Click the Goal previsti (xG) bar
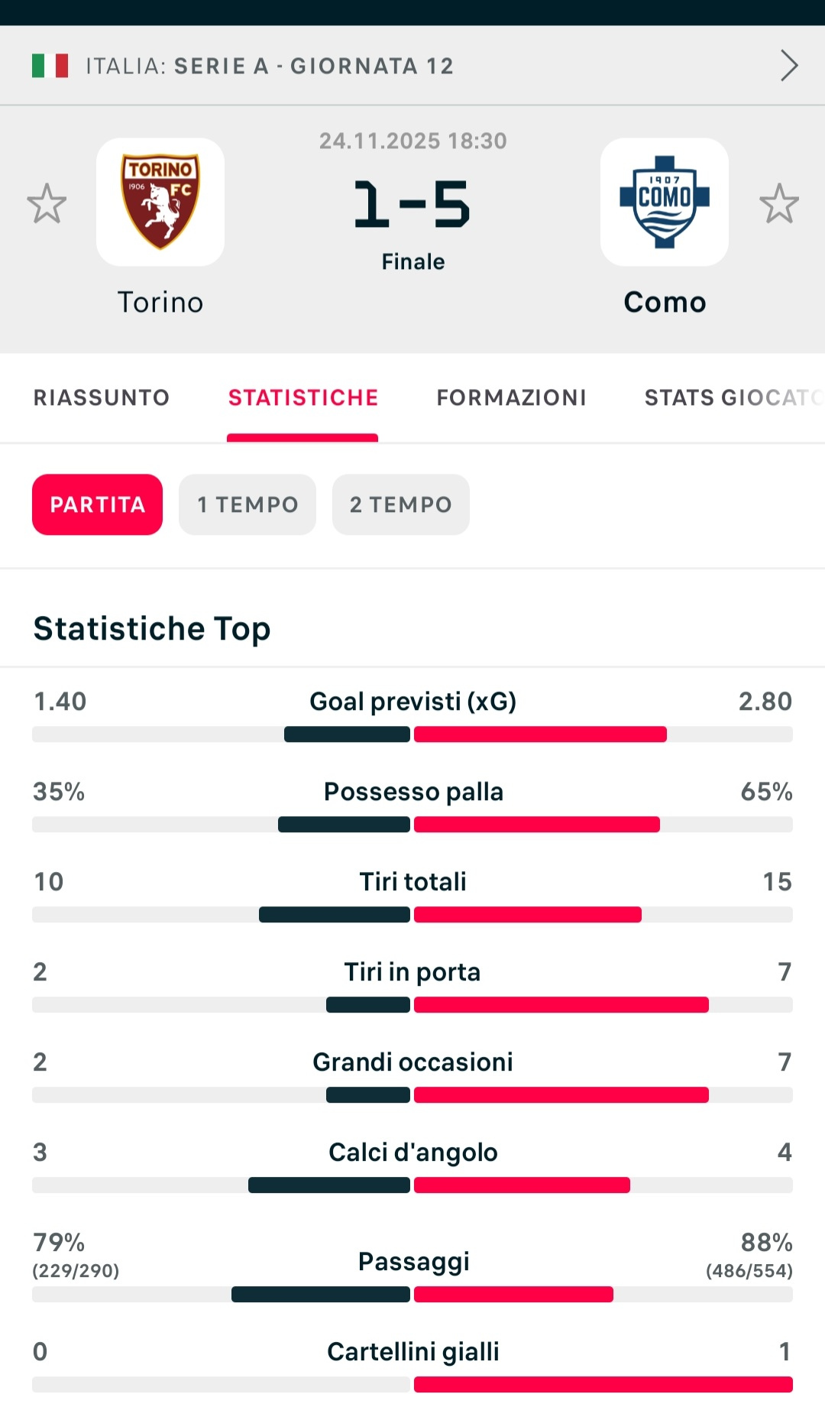Screen dimensions: 825x1420 click(x=412, y=734)
